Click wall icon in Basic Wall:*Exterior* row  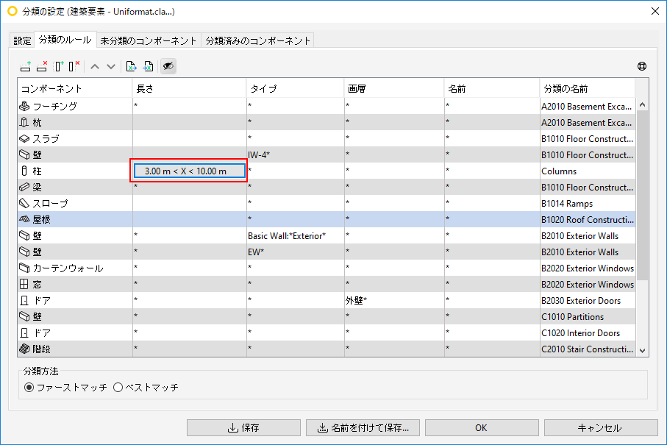[24, 235]
